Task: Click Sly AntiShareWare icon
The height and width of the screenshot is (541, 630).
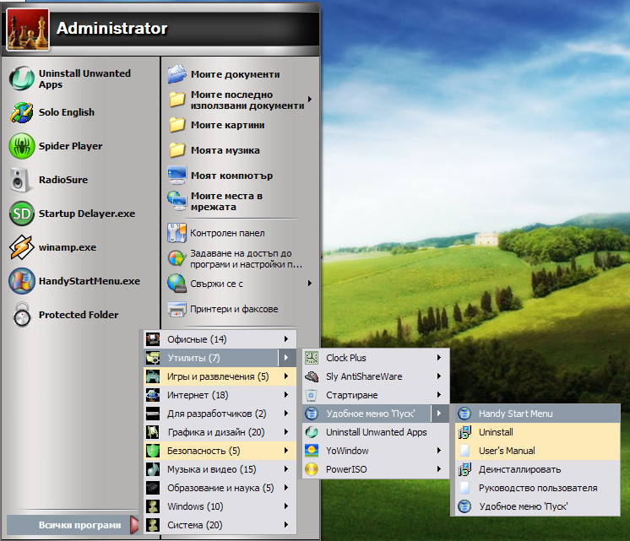Action: coord(312,376)
